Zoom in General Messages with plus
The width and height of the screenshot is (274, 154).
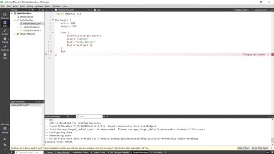coord(104,116)
